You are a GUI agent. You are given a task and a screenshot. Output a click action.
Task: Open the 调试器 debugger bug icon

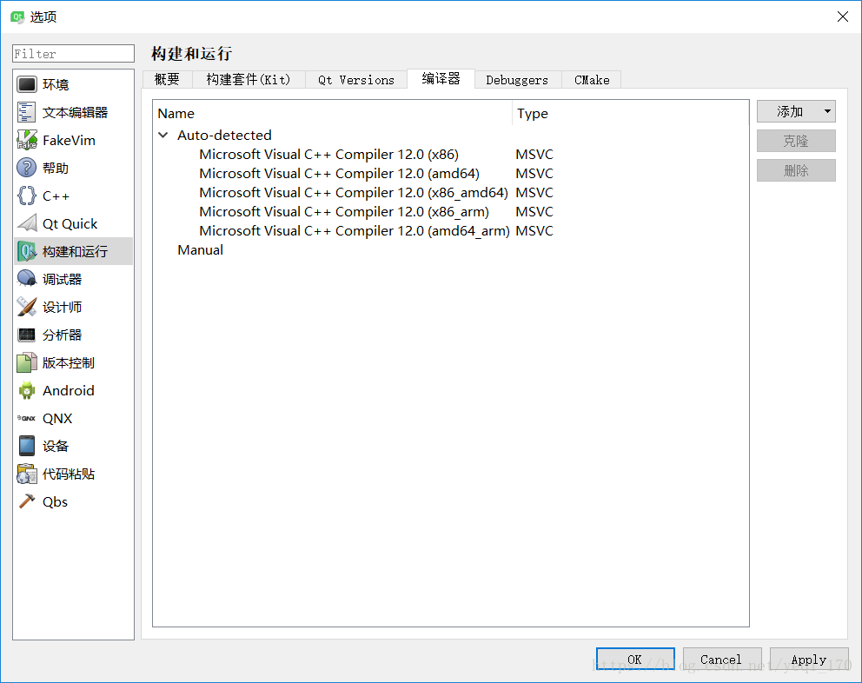pyautogui.click(x=26, y=279)
